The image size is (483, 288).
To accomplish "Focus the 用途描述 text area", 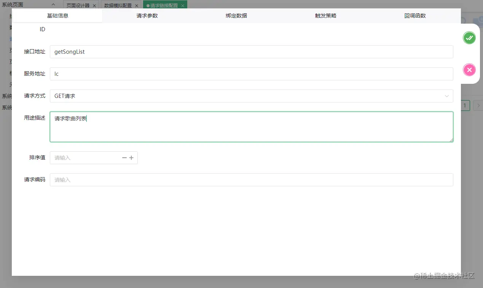I will click(x=251, y=127).
